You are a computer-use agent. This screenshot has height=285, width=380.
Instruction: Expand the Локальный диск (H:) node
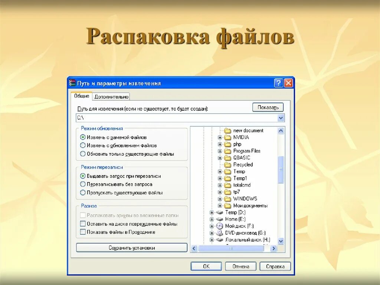(x=212, y=240)
